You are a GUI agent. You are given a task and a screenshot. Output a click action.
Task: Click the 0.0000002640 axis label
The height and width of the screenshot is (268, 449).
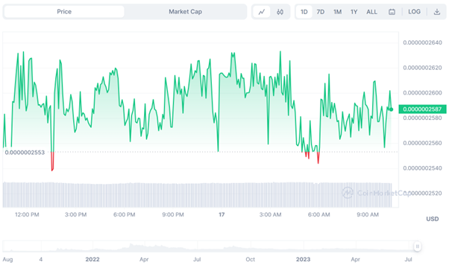click(422, 42)
